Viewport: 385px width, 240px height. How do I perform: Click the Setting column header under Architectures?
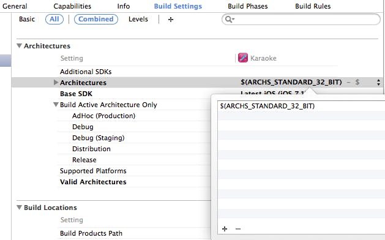72,58
